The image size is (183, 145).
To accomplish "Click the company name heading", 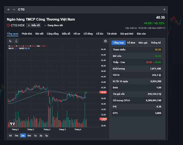I will coord(41,19).
